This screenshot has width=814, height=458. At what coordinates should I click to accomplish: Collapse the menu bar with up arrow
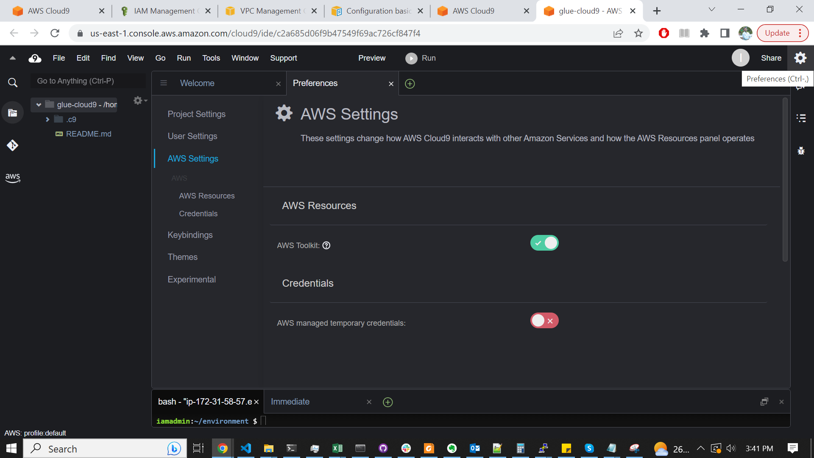[x=13, y=58]
